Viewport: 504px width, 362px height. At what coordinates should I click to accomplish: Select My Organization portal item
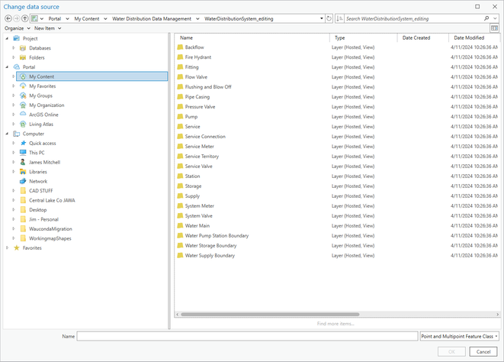pyautogui.click(x=47, y=105)
